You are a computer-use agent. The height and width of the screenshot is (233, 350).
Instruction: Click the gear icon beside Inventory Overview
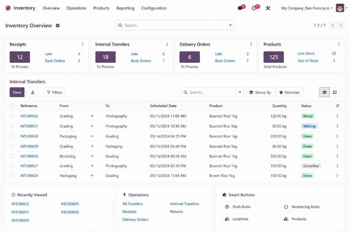[57, 25]
